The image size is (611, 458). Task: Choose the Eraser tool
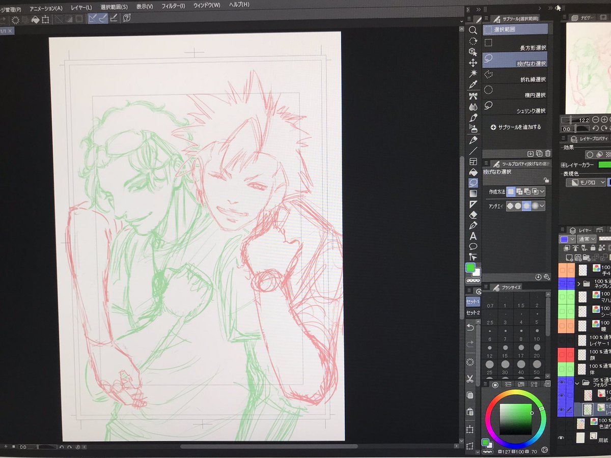click(473, 215)
